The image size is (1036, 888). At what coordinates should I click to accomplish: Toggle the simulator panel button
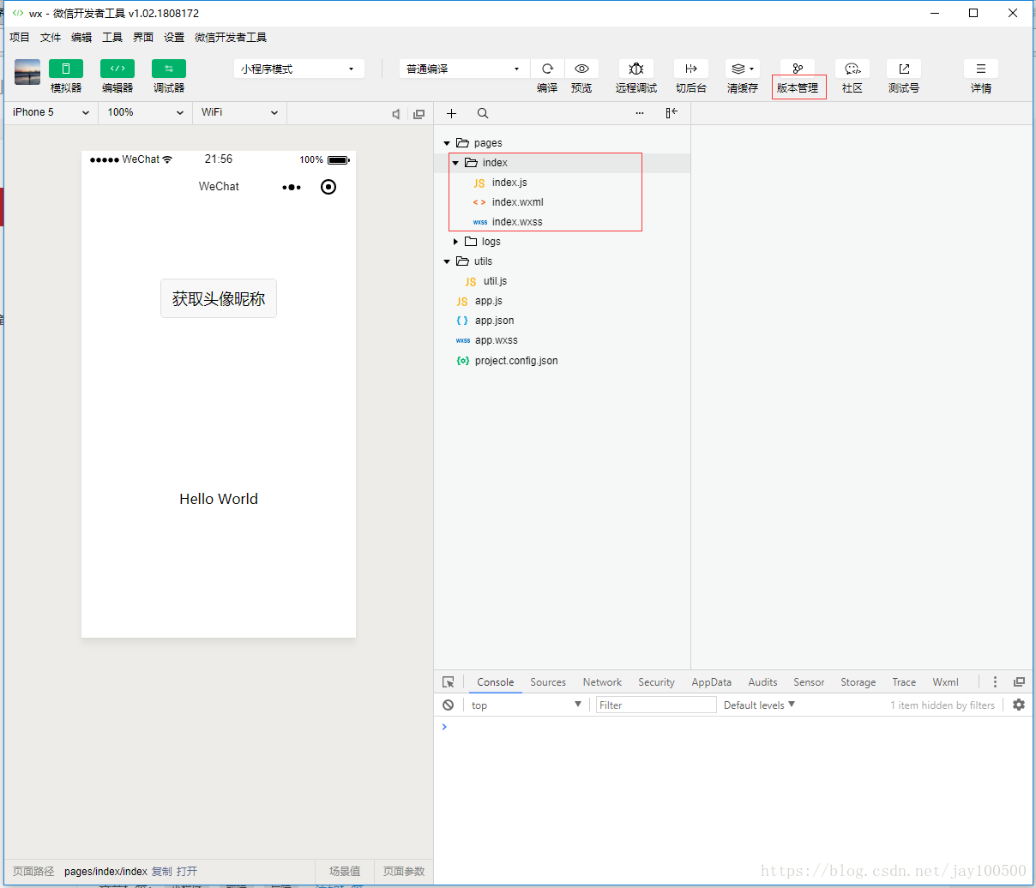(66, 69)
